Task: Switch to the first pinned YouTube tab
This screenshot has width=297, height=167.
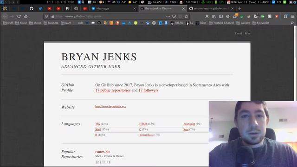Action: pos(49,8)
